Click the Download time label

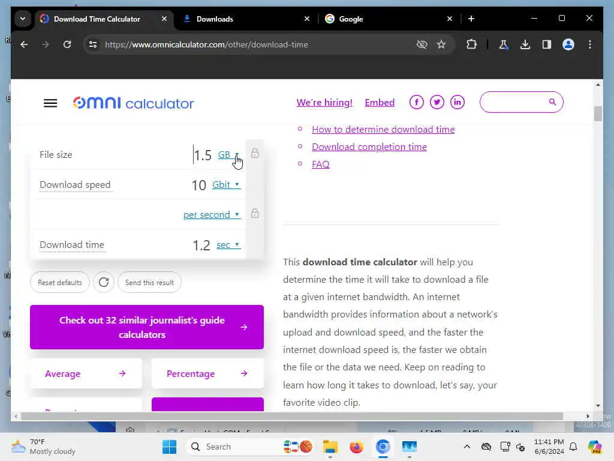coord(72,245)
